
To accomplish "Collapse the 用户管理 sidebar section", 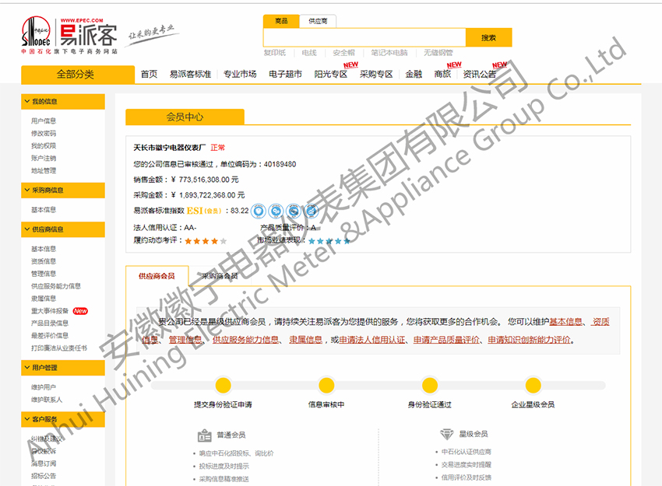I will (x=63, y=368).
